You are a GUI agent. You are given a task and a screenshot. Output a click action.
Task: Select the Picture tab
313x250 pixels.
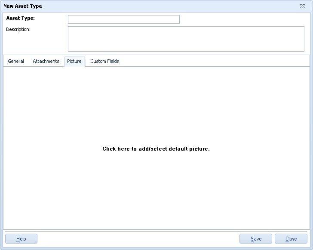(74, 61)
